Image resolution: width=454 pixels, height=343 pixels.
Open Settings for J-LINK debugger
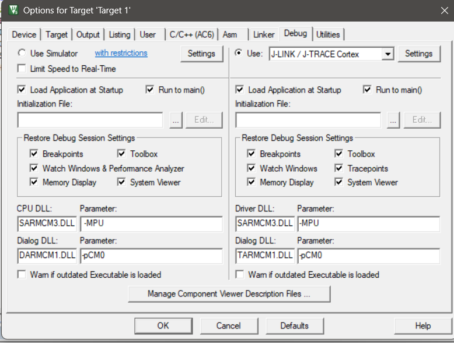pos(418,54)
